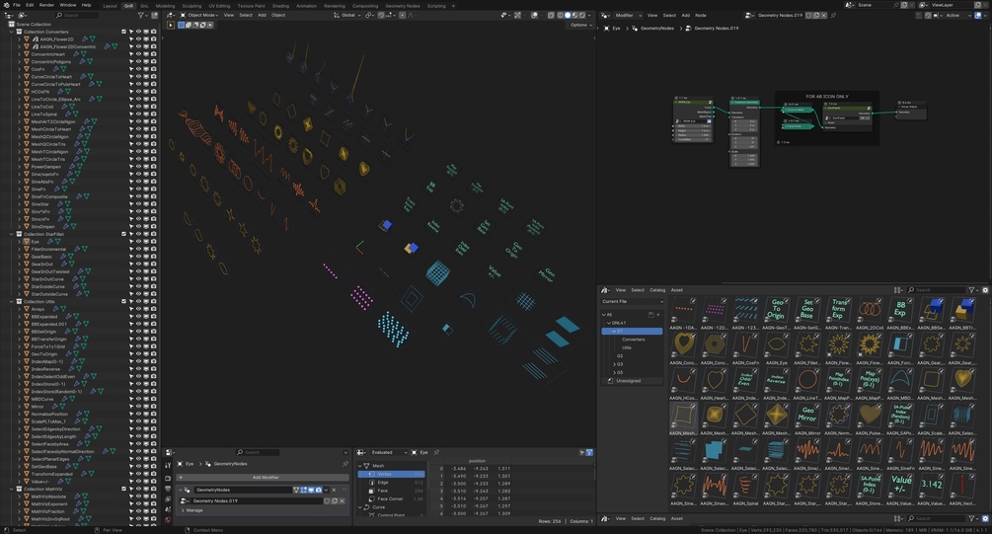Unlink Geometry Nodes.019 from the modifier
The height and width of the screenshot is (534, 992).
(343, 501)
